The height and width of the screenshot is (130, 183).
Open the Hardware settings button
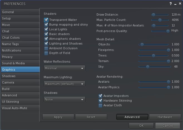[165, 117]
